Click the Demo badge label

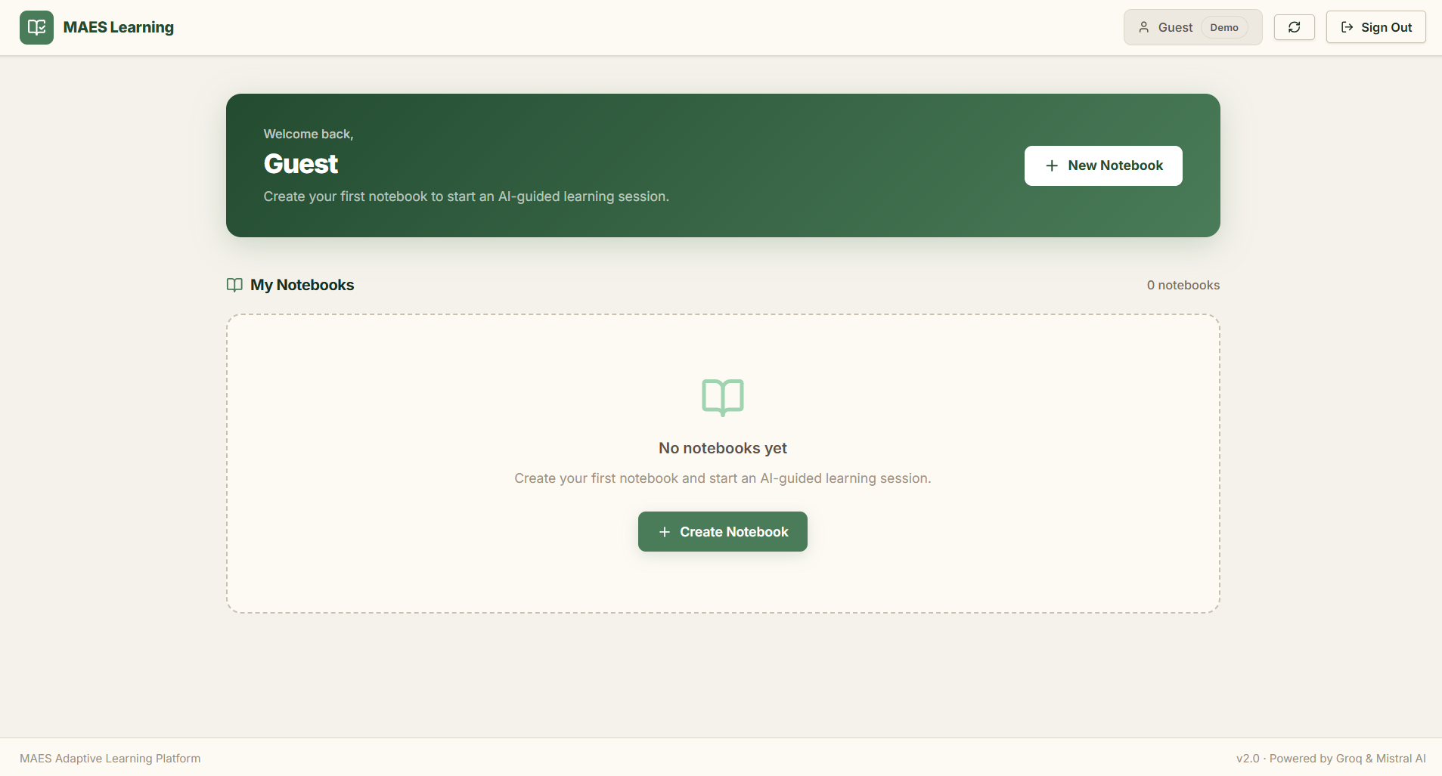pyautogui.click(x=1224, y=27)
